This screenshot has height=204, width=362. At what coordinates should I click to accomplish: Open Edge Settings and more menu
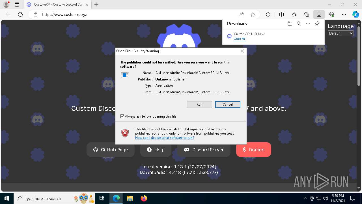coord(344,14)
